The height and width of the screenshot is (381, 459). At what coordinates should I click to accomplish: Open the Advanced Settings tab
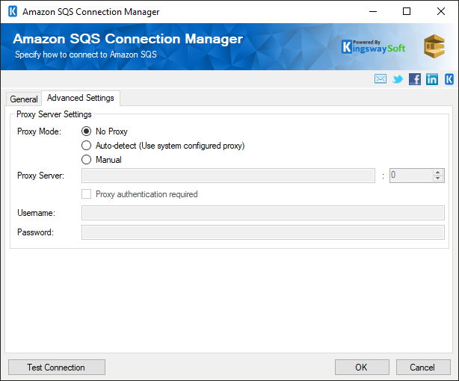click(x=81, y=98)
